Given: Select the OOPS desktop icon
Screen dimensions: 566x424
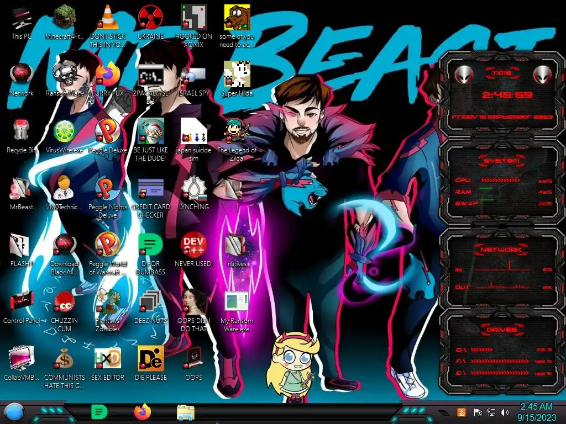Looking at the screenshot, I should point(193,358).
